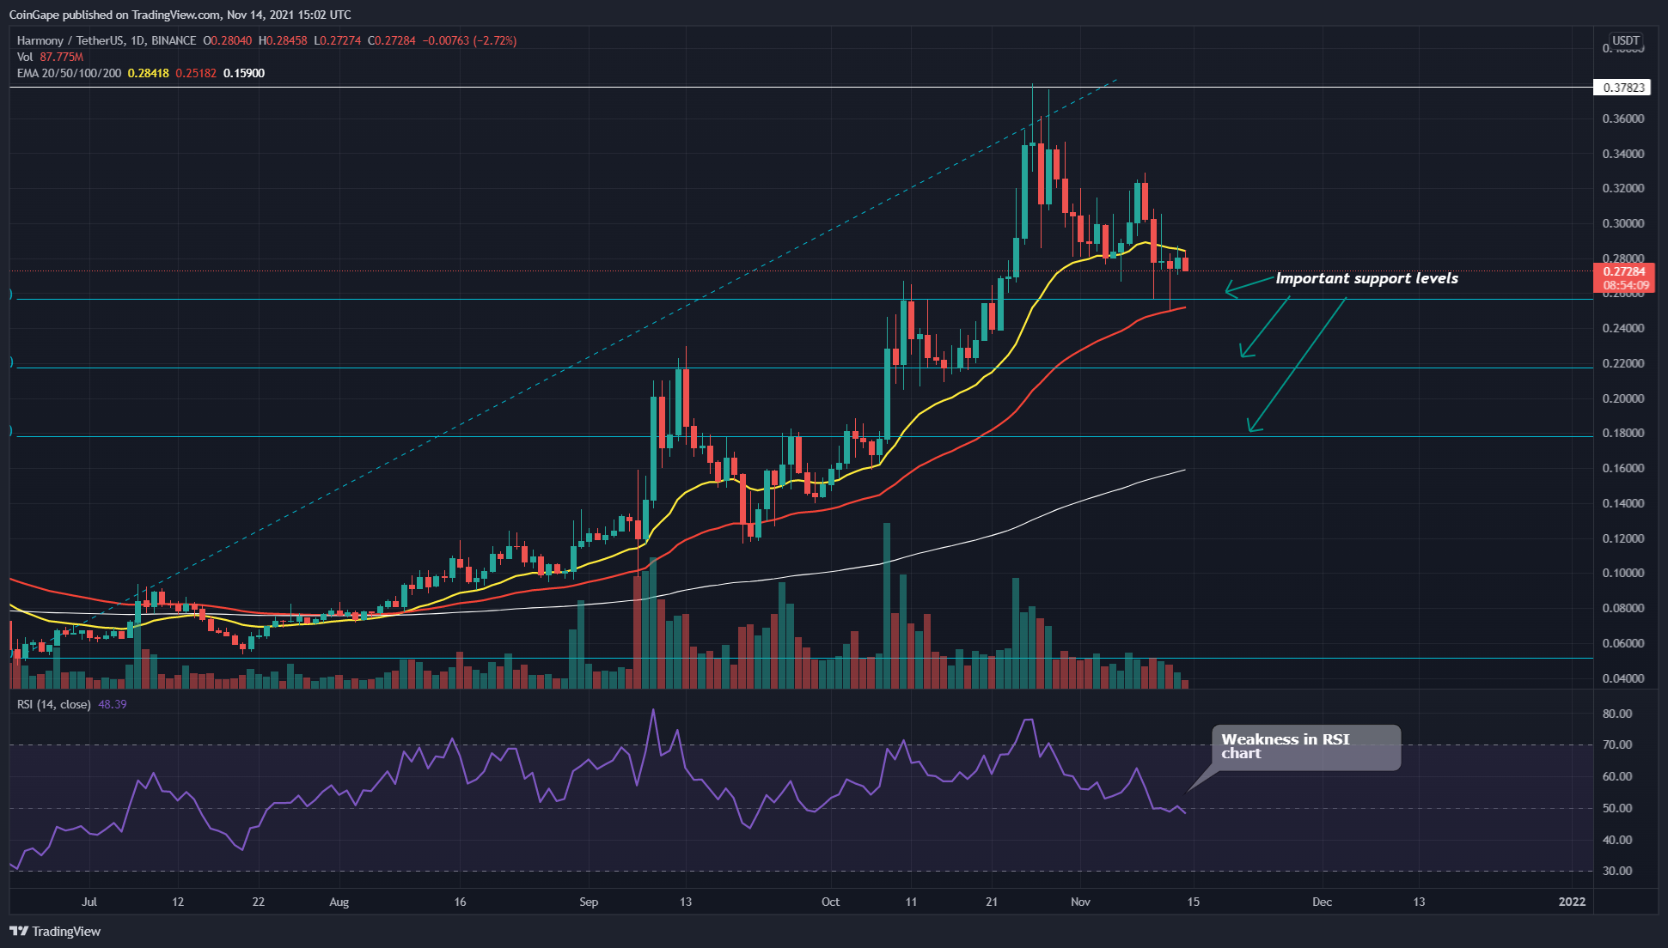1668x948 pixels.
Task: Click the TradingView logo icon
Action: coord(18,931)
